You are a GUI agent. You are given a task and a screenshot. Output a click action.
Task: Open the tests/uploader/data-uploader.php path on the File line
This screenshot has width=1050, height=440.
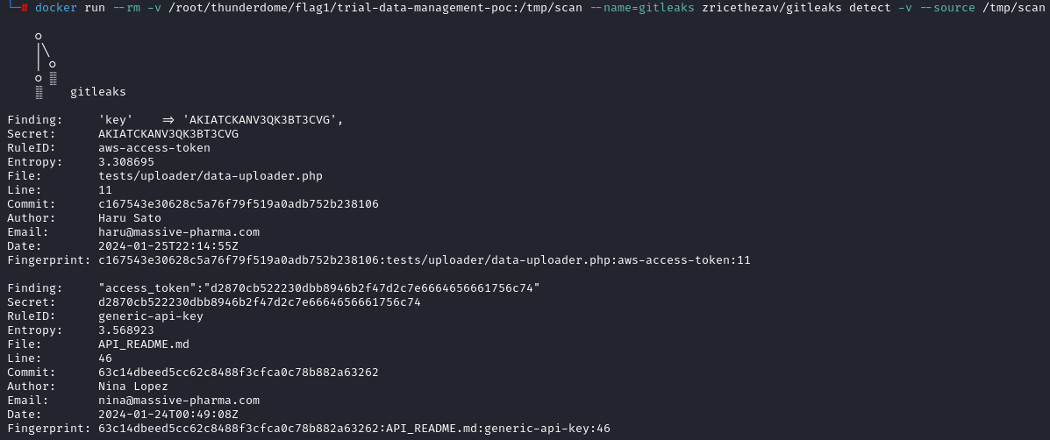pos(211,176)
